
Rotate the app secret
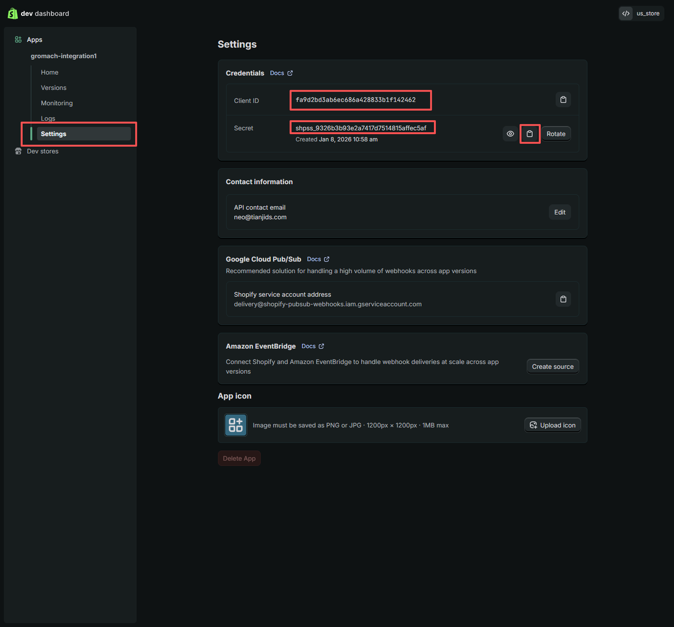[556, 134]
